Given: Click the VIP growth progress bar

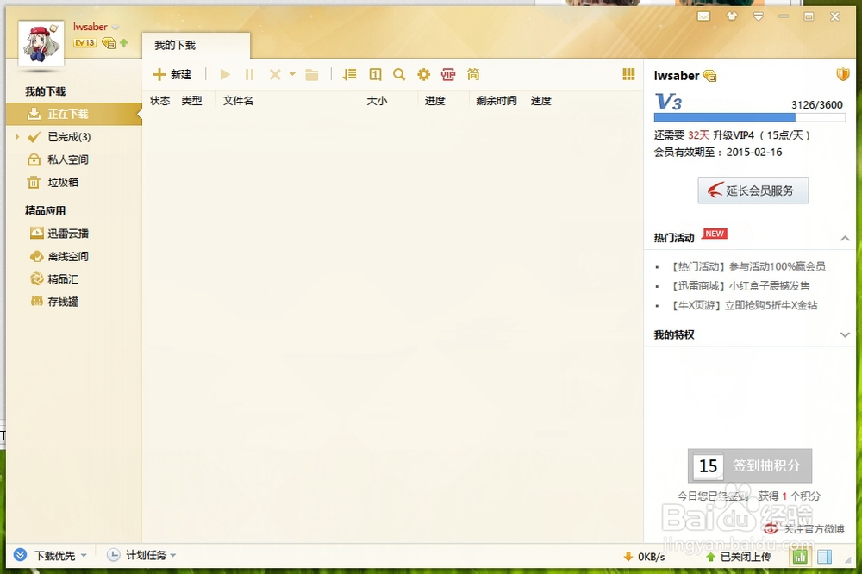Looking at the screenshot, I should pos(749,117).
